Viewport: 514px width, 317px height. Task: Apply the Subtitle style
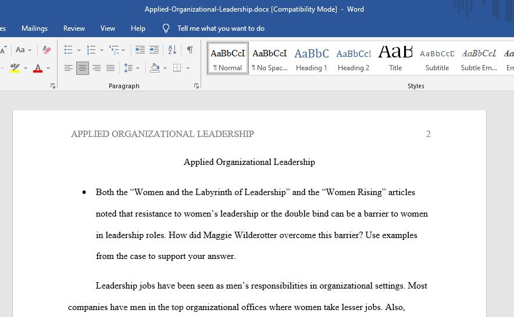[437, 58]
